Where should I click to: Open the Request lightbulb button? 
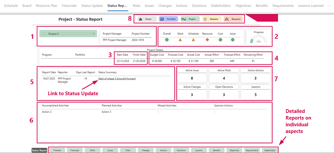[x=211, y=19]
